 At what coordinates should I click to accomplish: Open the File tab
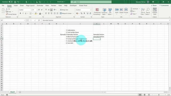3,5
